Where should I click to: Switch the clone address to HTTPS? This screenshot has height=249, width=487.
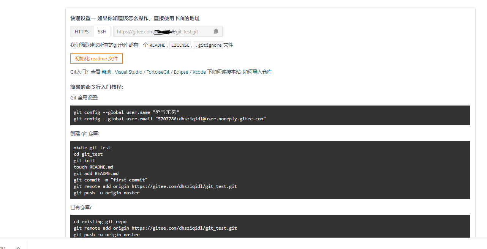(82, 32)
